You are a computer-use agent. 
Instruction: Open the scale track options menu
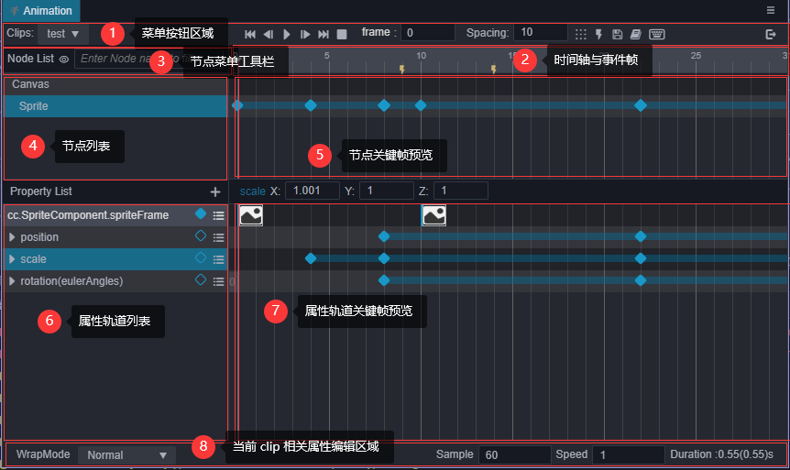[x=218, y=259]
